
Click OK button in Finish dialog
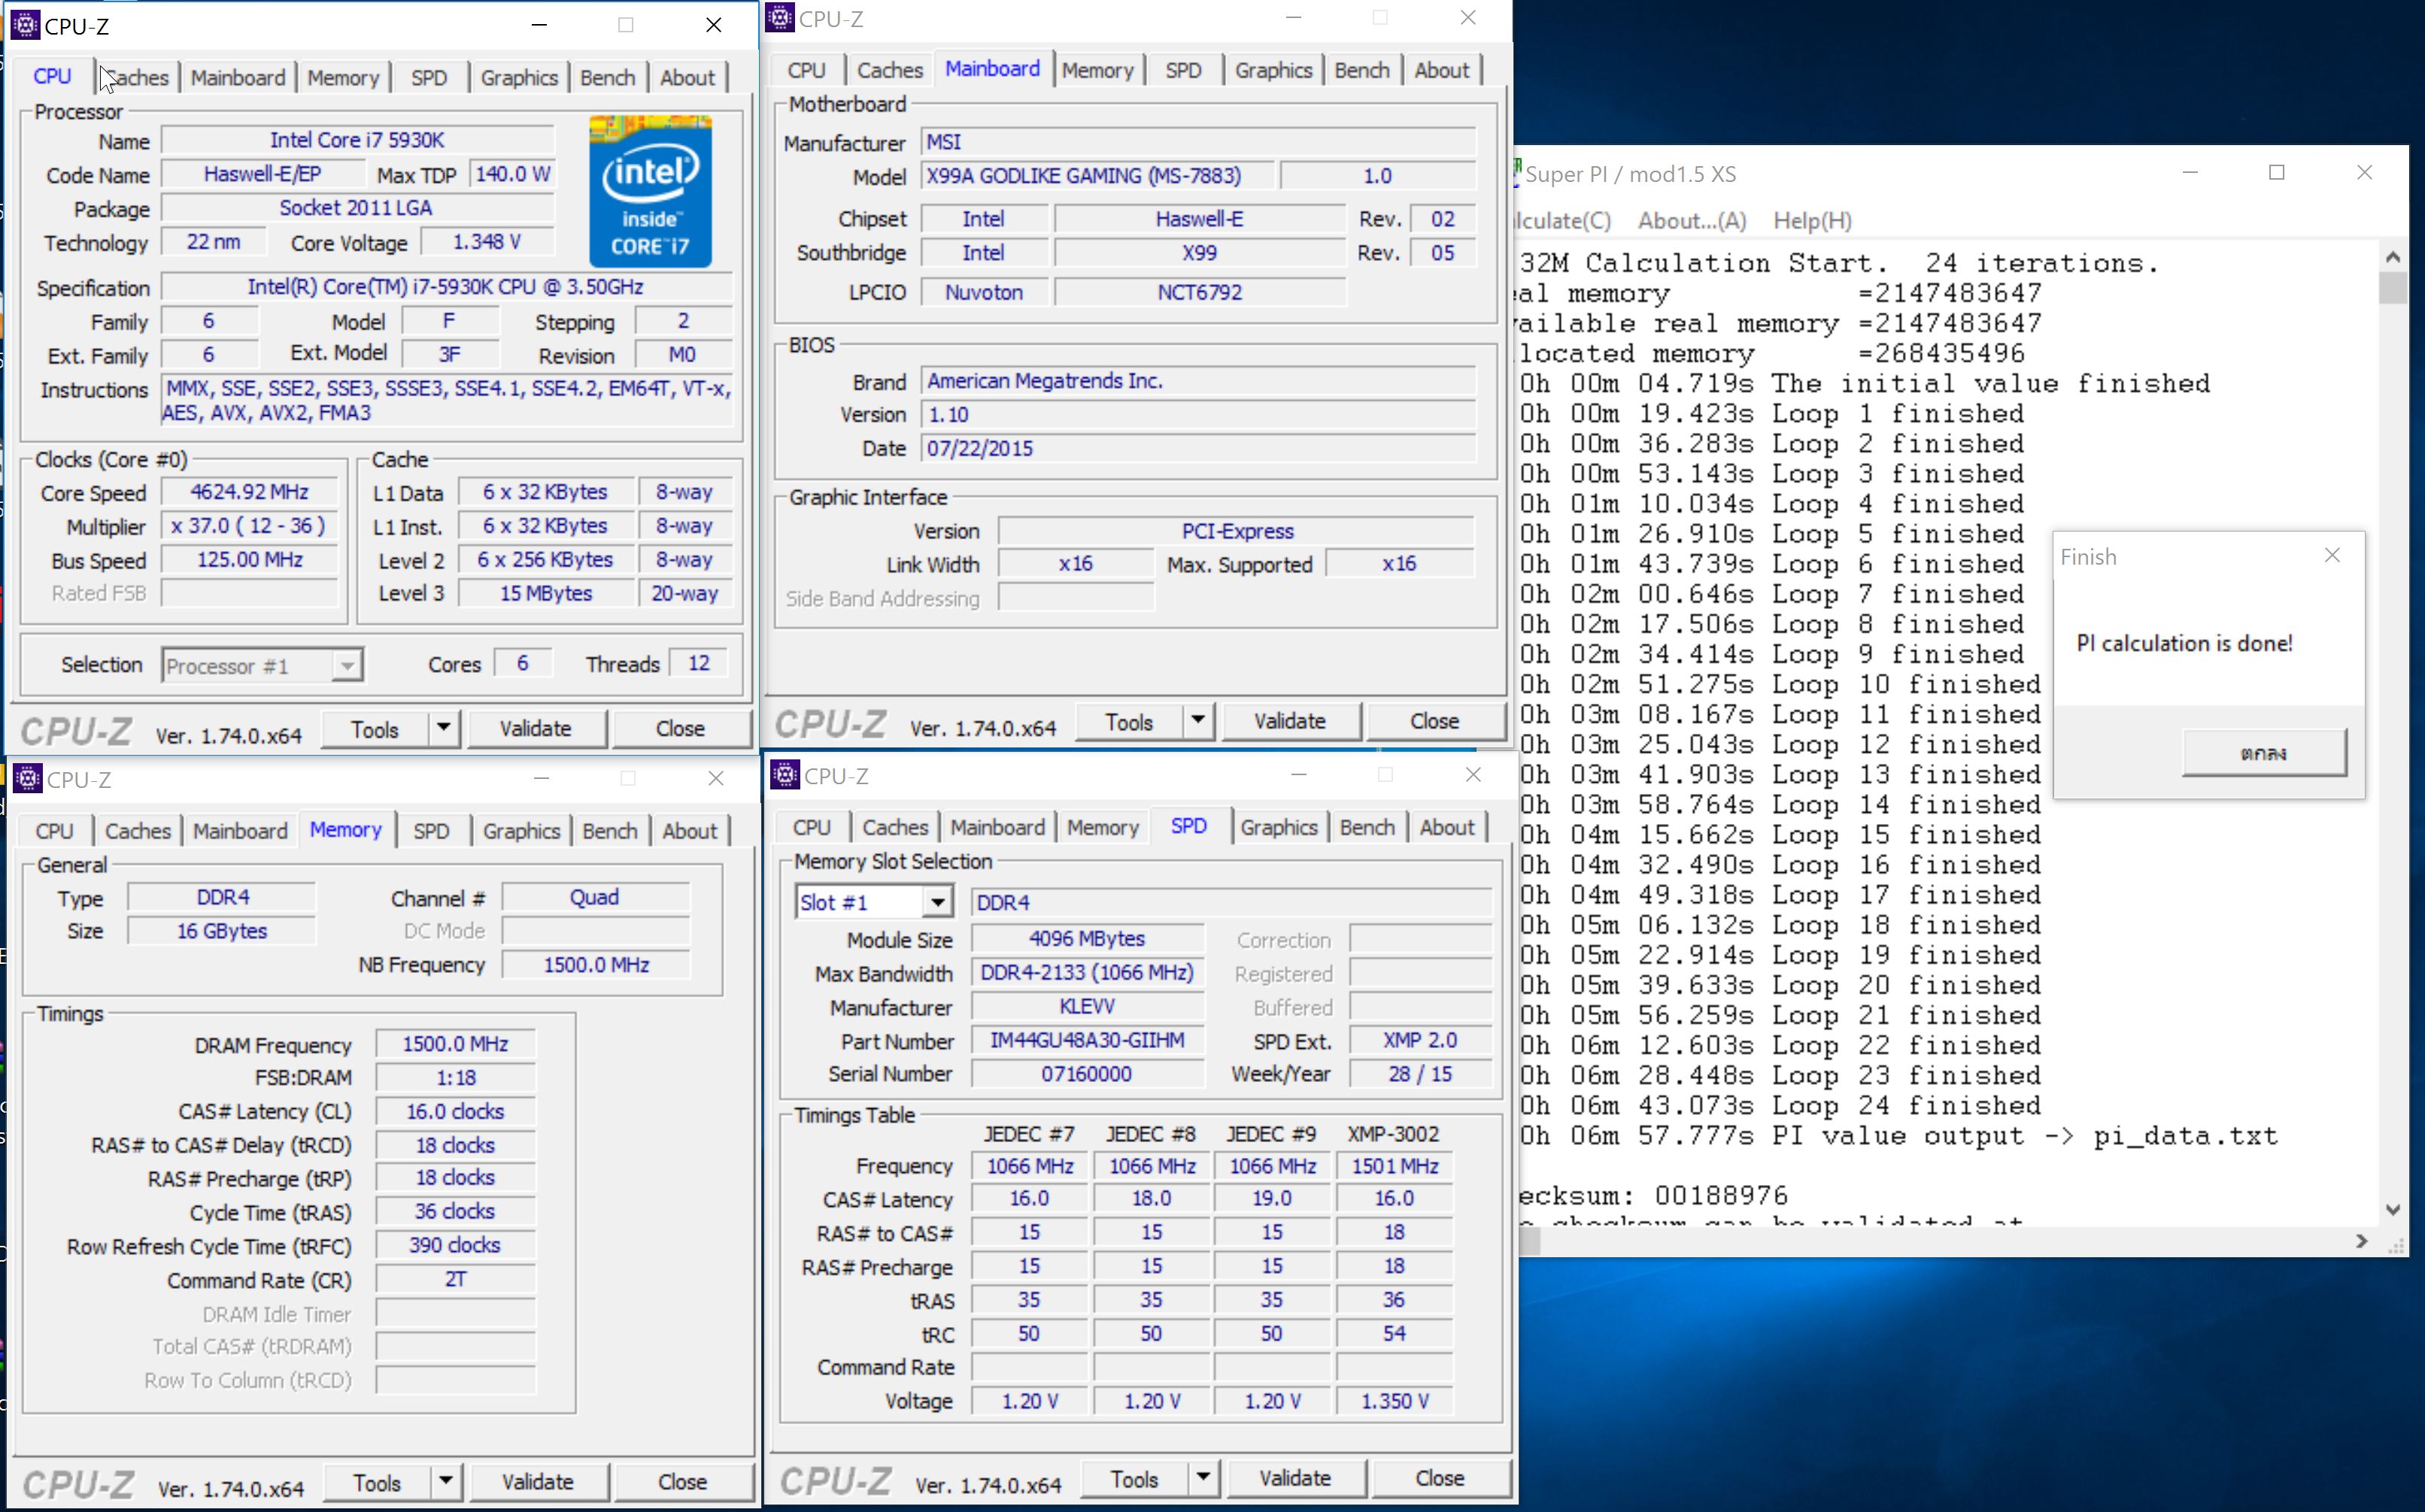pos(2264,752)
